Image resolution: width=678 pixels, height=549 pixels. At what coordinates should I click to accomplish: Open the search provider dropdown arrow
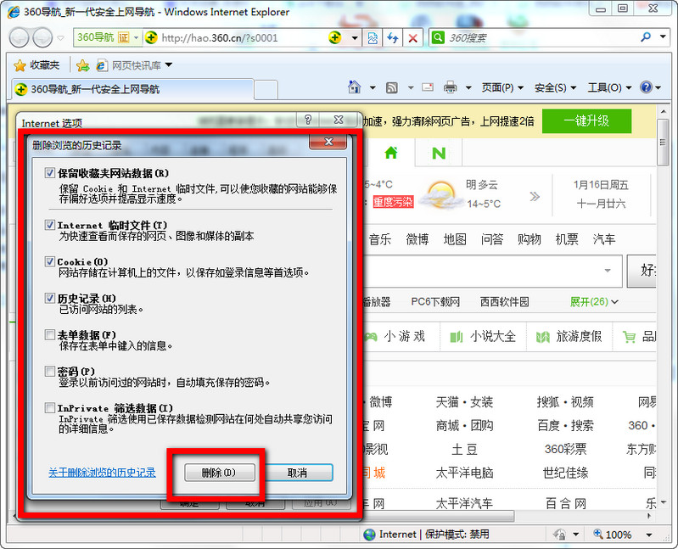point(663,37)
